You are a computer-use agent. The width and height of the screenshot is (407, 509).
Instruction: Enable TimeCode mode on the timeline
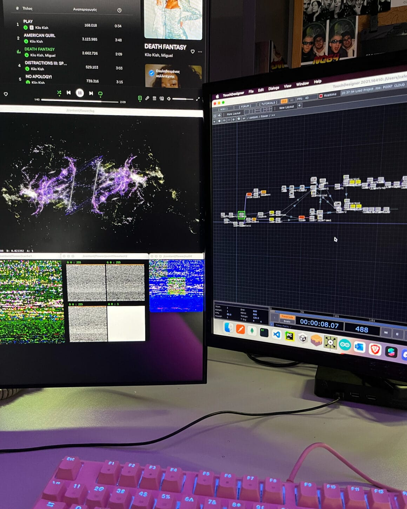click(288, 317)
